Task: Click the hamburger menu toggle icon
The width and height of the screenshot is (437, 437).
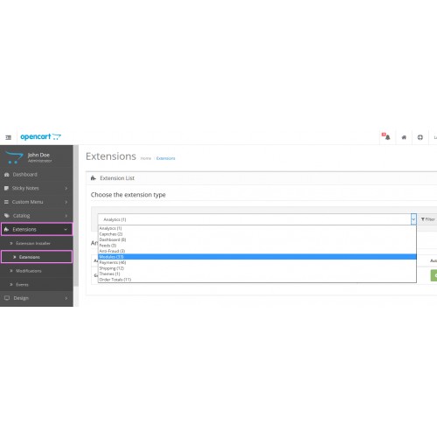Action: (x=8, y=137)
